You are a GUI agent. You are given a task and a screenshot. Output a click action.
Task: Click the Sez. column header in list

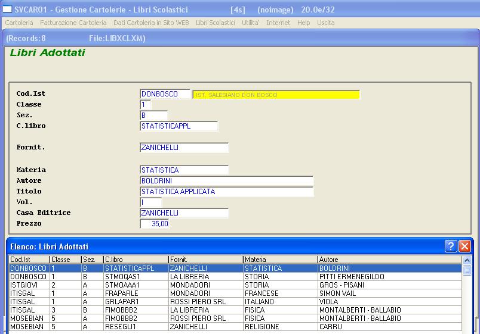tap(93, 260)
